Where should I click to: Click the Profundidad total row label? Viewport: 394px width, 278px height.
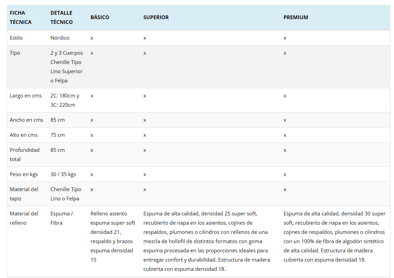pyautogui.click(x=25, y=155)
